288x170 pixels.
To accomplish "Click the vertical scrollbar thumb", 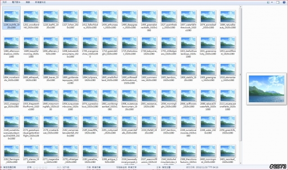I will (240, 75).
